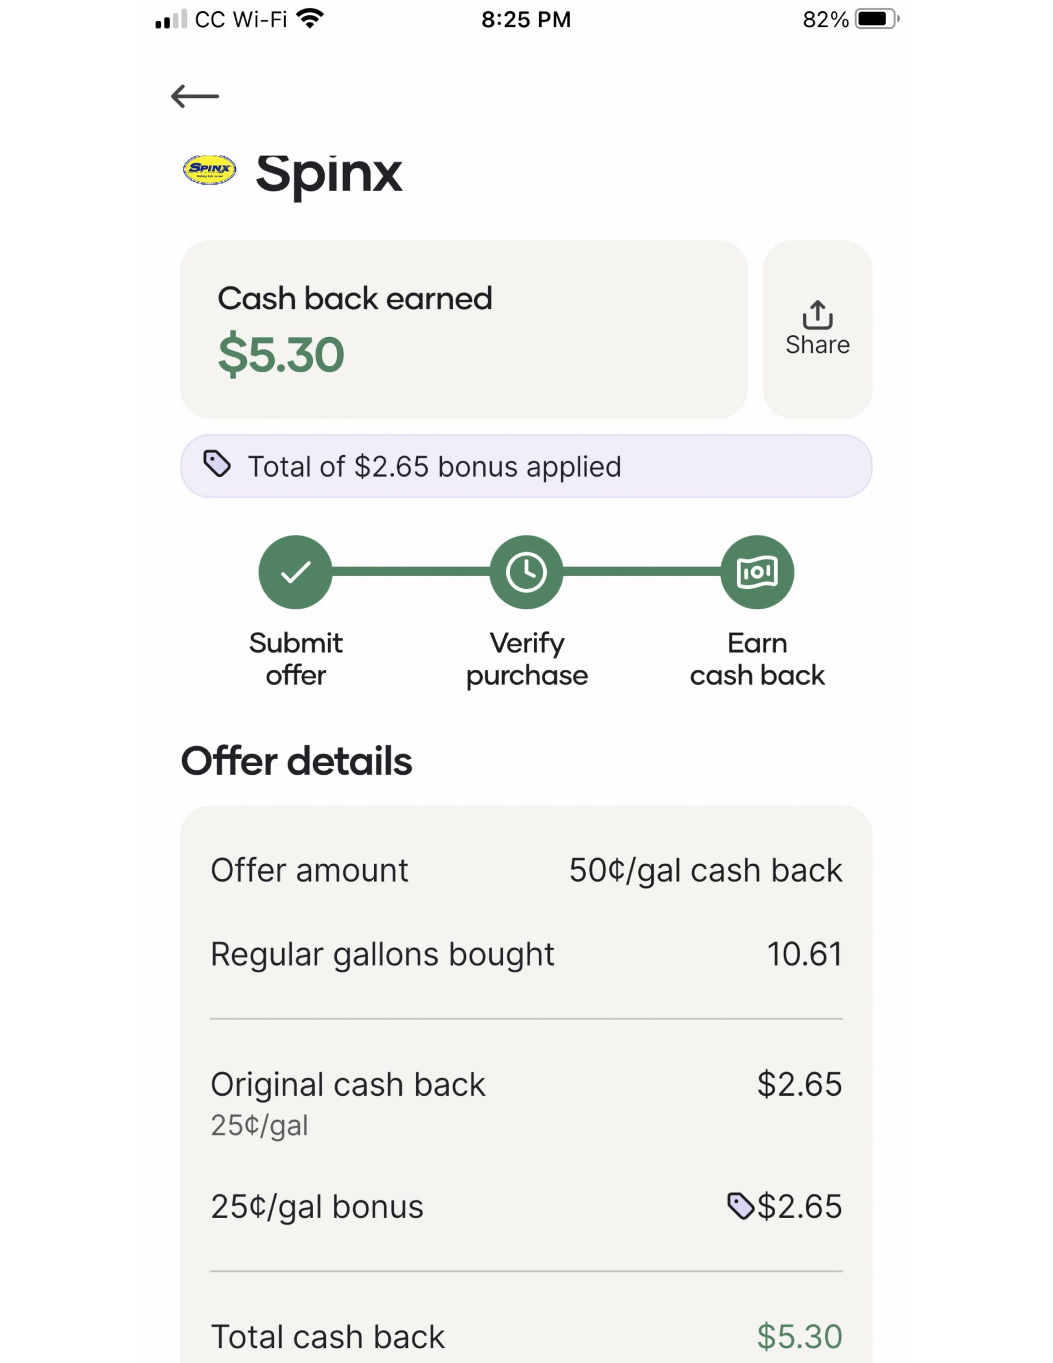This screenshot has height=1363, width=1053.
Task: Tap the Submit offer checkmark circle
Action: coord(295,572)
